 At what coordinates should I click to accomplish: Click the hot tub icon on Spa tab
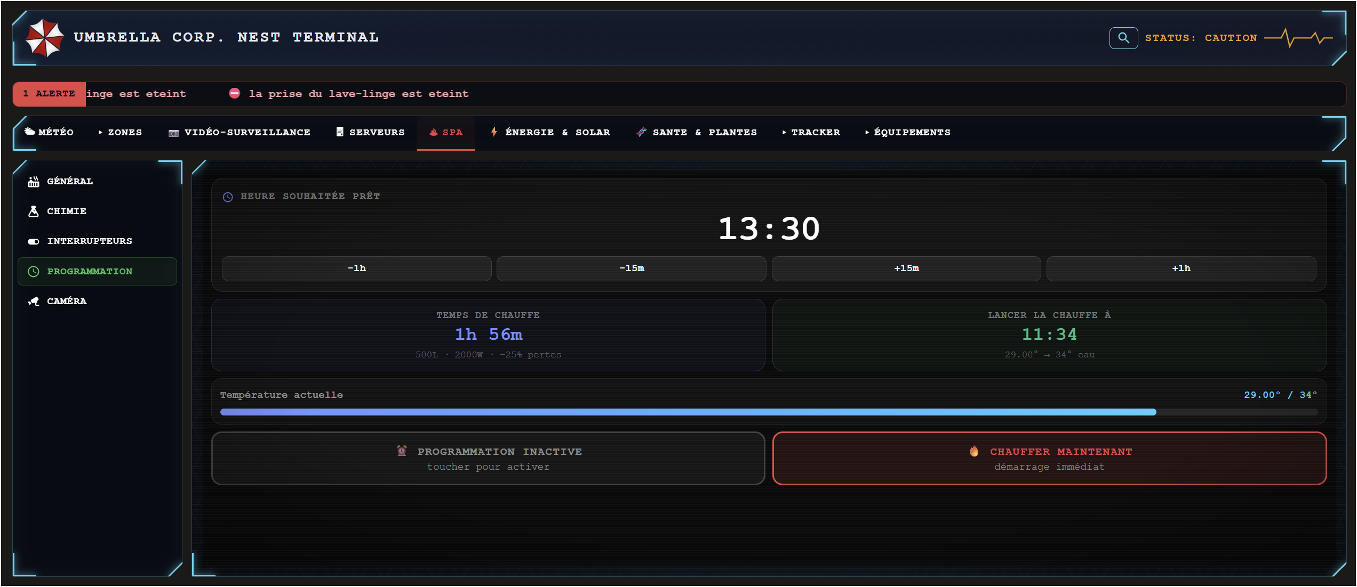(x=434, y=132)
